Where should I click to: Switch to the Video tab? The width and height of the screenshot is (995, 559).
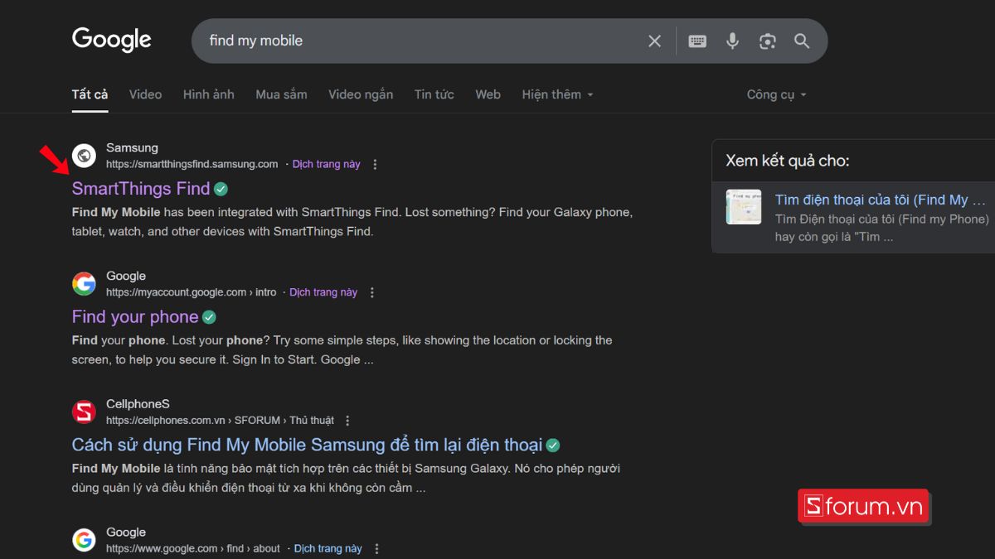(x=145, y=94)
